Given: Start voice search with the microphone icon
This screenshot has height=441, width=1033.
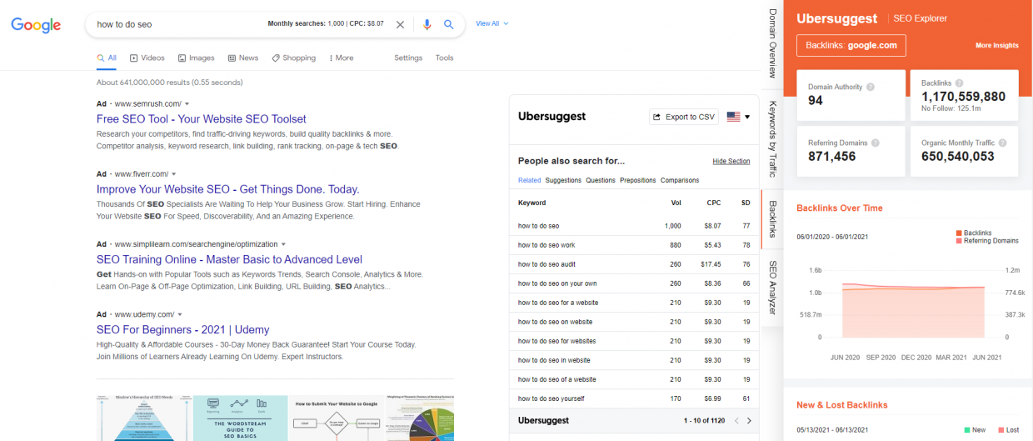Looking at the screenshot, I should pyautogui.click(x=427, y=24).
